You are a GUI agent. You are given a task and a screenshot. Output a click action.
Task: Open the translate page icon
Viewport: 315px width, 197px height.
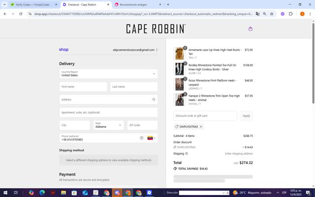(x=257, y=14)
